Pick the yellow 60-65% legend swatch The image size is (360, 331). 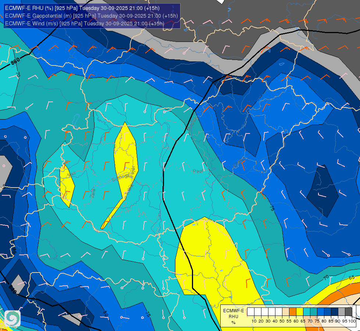[x=300, y=312]
